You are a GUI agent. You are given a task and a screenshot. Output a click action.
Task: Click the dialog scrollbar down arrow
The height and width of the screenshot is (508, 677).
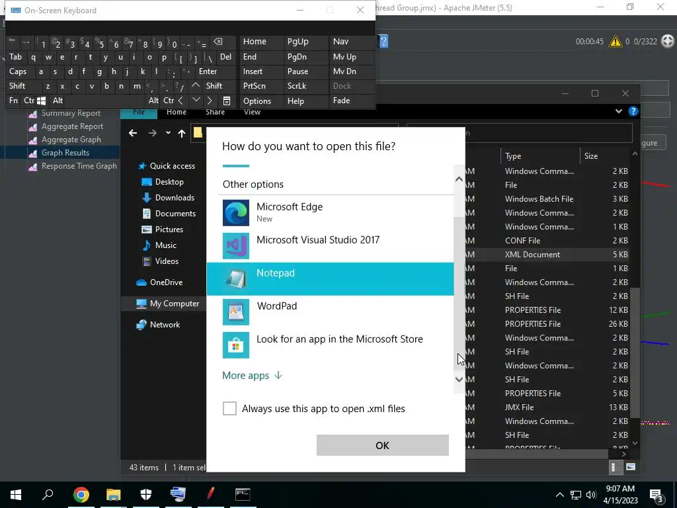pos(459,379)
